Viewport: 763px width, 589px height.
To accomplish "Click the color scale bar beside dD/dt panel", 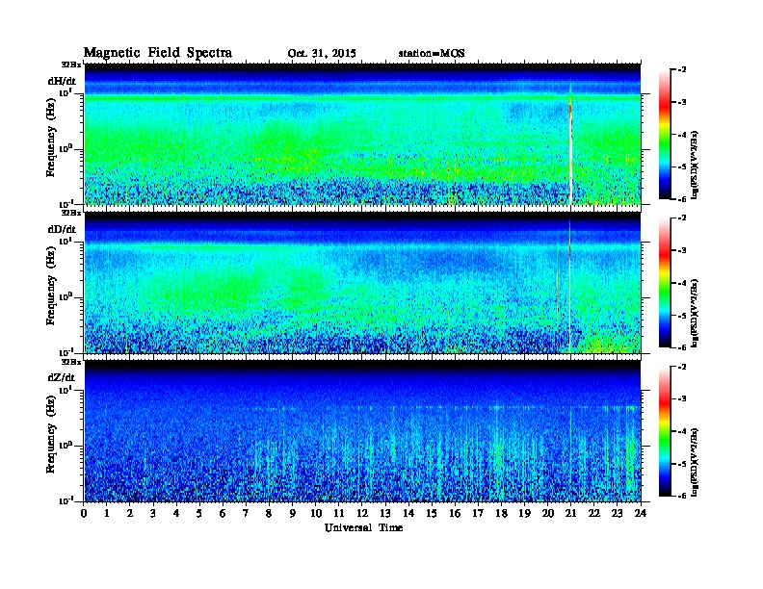I will click(x=665, y=283).
